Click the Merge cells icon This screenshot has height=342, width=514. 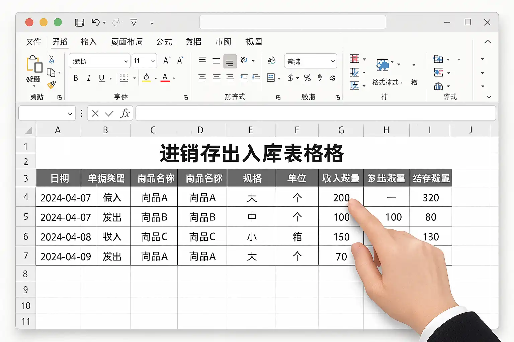point(271,78)
